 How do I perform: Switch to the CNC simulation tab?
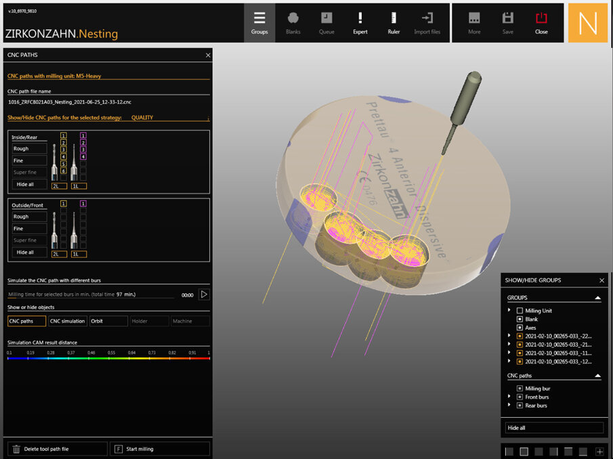click(68, 320)
